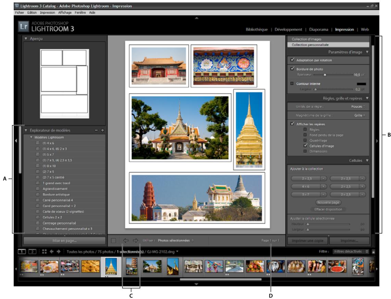Click Nouvelle page button
The width and height of the screenshot is (391, 299).
[x=328, y=202]
